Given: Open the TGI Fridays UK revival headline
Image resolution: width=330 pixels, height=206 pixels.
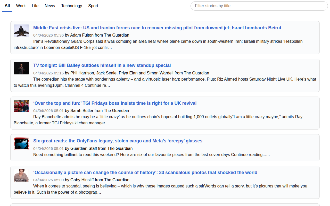Looking at the screenshot, I should coord(115,103).
